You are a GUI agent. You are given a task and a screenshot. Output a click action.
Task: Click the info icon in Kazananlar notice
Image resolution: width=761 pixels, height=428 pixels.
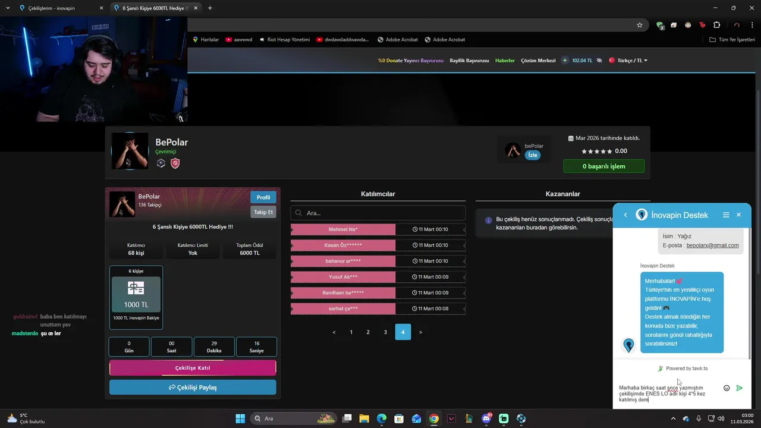click(x=489, y=220)
